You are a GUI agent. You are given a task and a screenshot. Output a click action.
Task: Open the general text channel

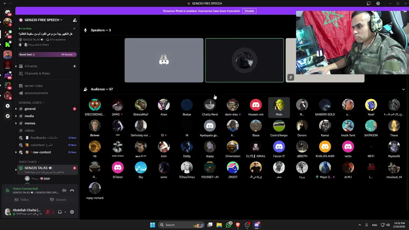click(47, 109)
